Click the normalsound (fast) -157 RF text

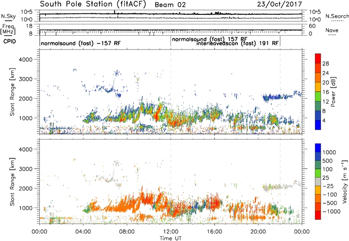point(81,43)
